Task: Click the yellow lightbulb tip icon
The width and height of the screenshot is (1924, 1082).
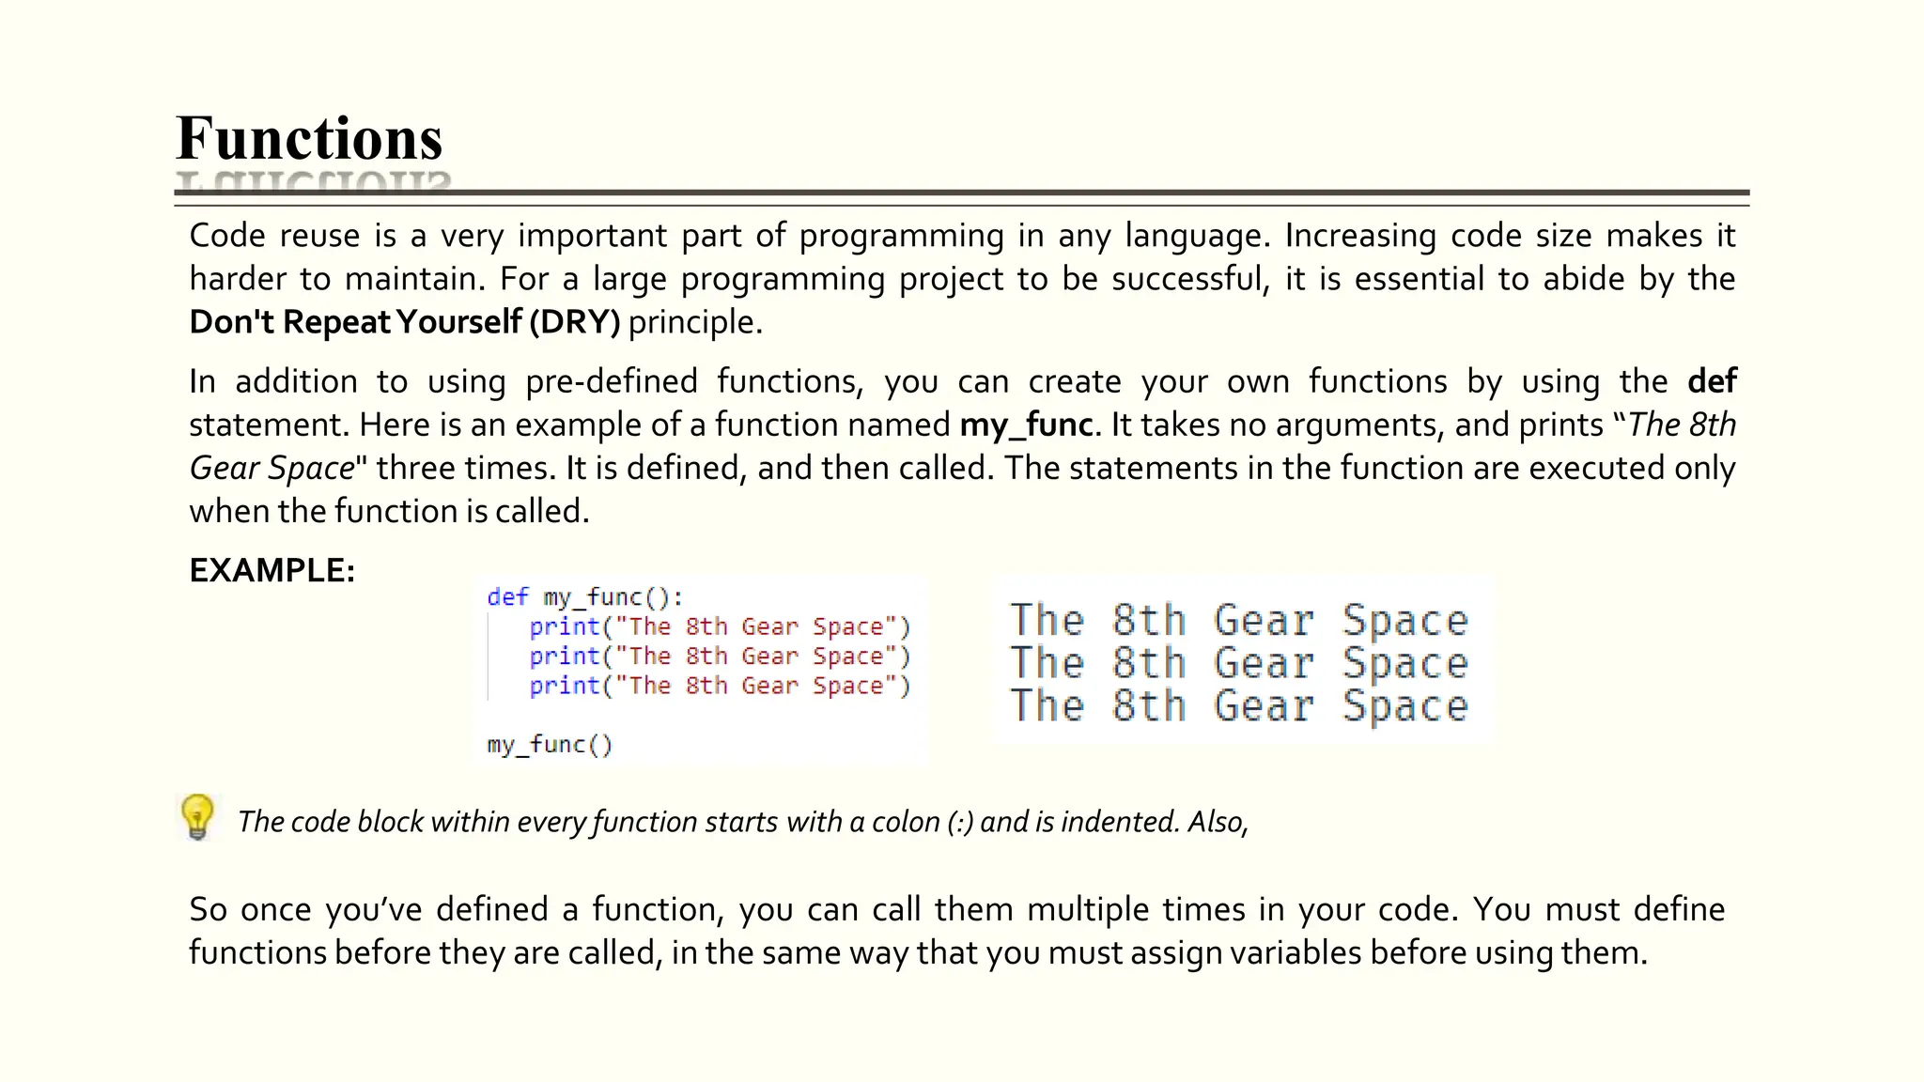Action: (x=197, y=817)
